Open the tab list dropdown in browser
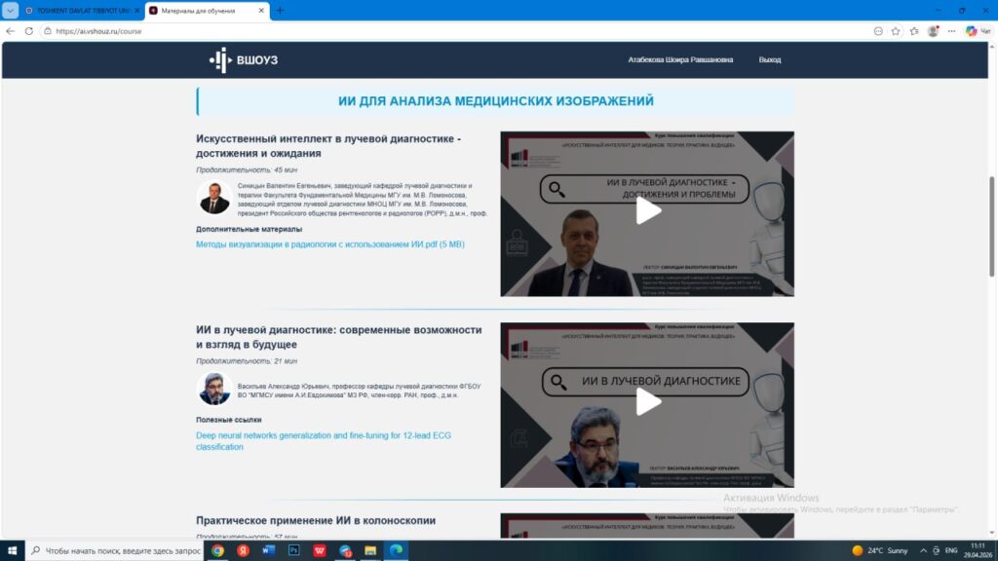Viewport: 998px width, 561px height. (x=11, y=11)
